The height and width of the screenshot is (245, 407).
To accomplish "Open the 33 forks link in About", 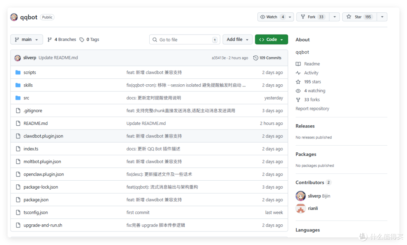I will 312,100.
